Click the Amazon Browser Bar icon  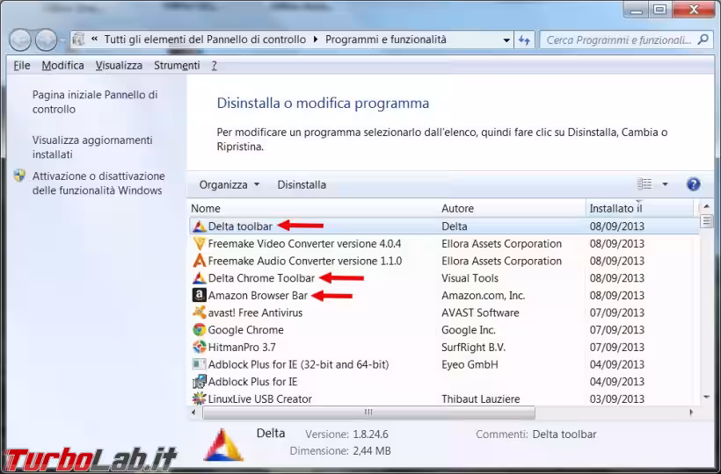[199, 296]
